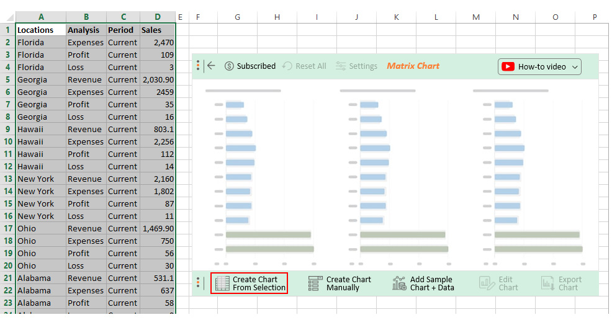Click the Ohio cell in row 17
The height and width of the screenshot is (325, 612).
(41, 228)
